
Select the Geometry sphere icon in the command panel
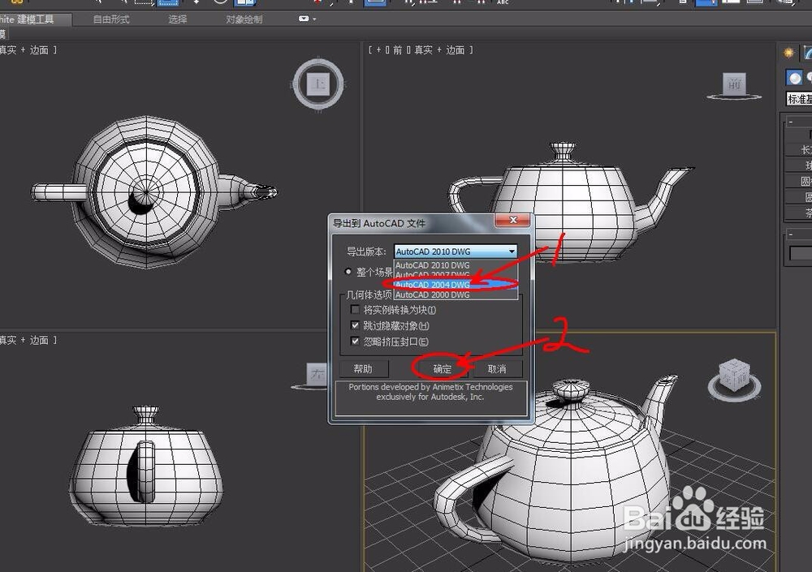tap(794, 78)
